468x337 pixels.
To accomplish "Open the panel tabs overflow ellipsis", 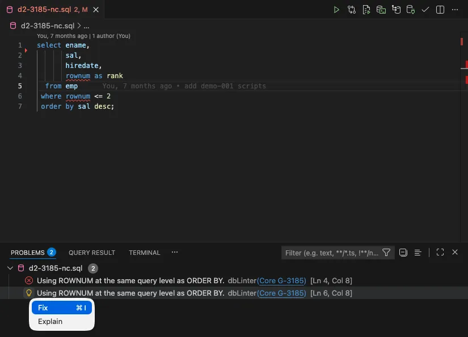I will point(175,253).
